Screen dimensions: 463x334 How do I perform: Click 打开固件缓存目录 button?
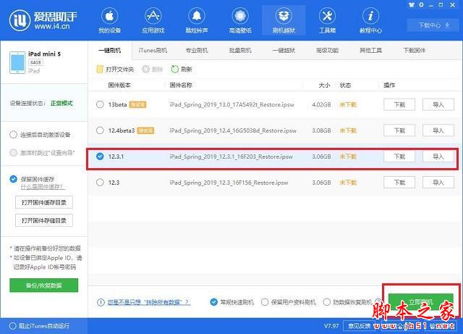pos(44,202)
